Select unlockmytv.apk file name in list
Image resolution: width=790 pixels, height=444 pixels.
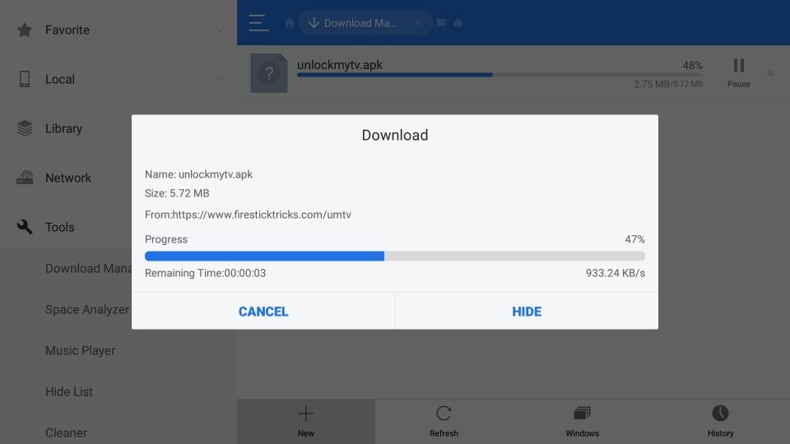[x=340, y=65]
